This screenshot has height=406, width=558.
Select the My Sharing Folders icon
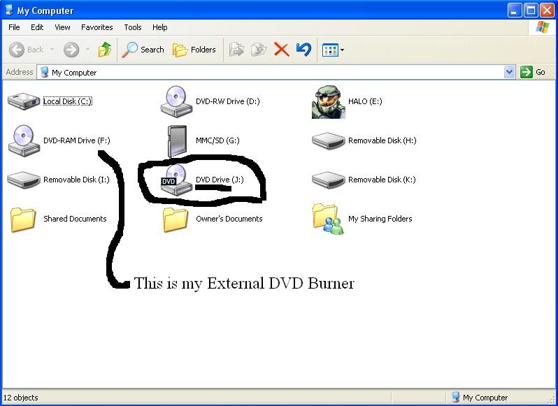point(329,219)
